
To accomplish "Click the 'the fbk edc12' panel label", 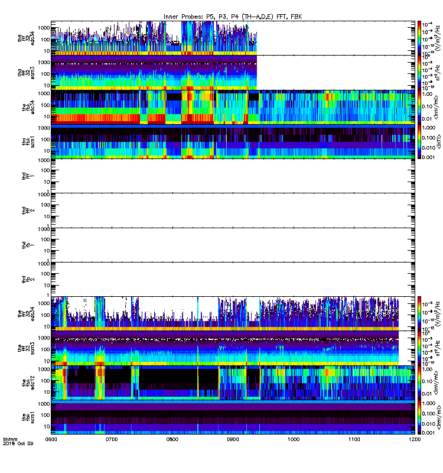I will click(x=28, y=383).
